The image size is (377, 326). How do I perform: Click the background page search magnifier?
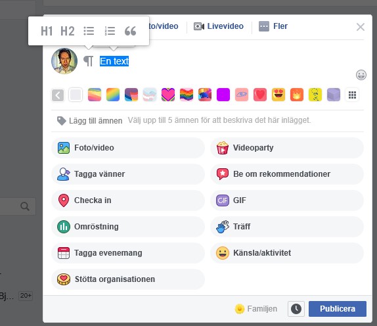(25, 206)
